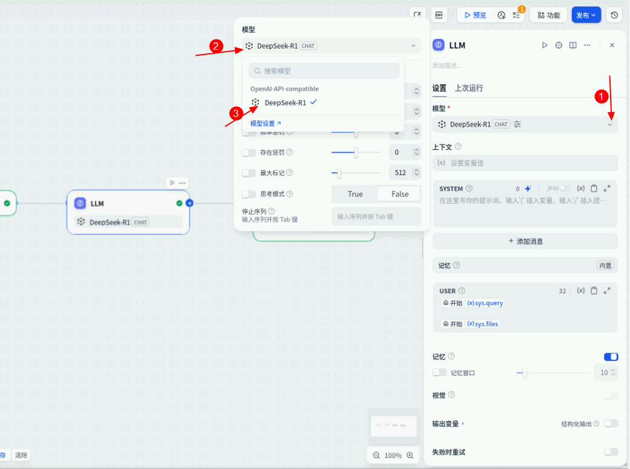Copy USER prompt with clipboard icon
The width and height of the screenshot is (630, 469).
[x=594, y=291]
